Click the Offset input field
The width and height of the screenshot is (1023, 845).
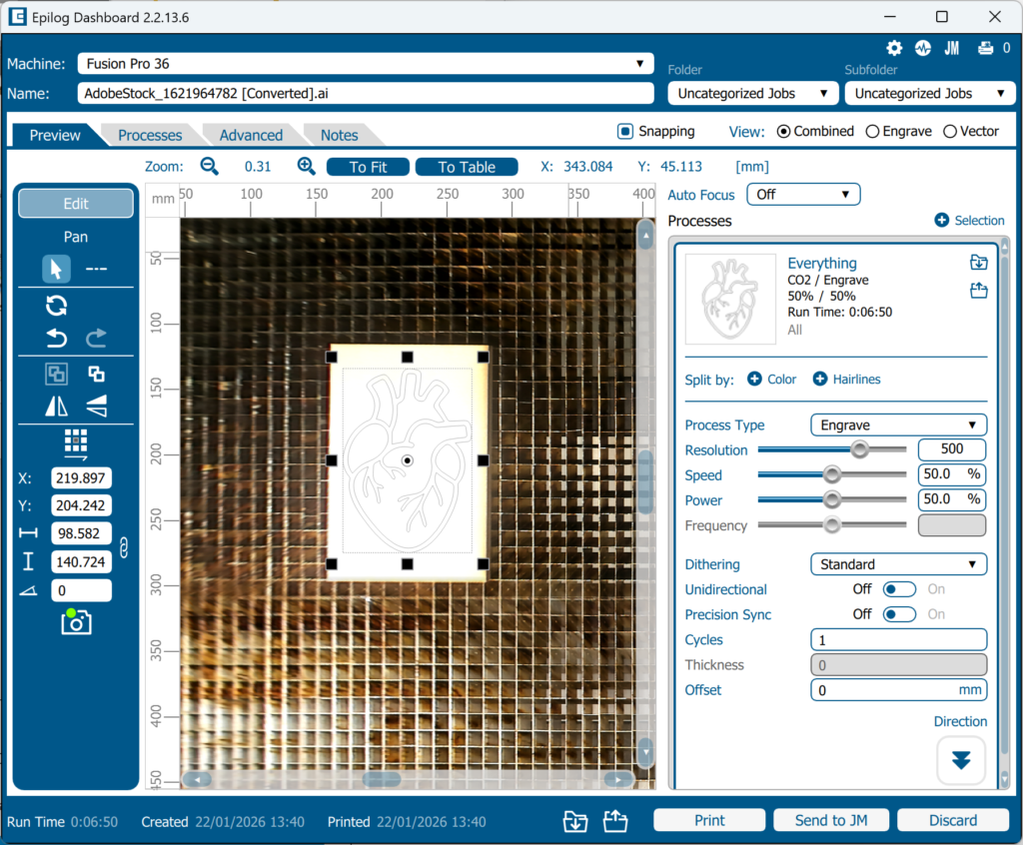(898, 690)
